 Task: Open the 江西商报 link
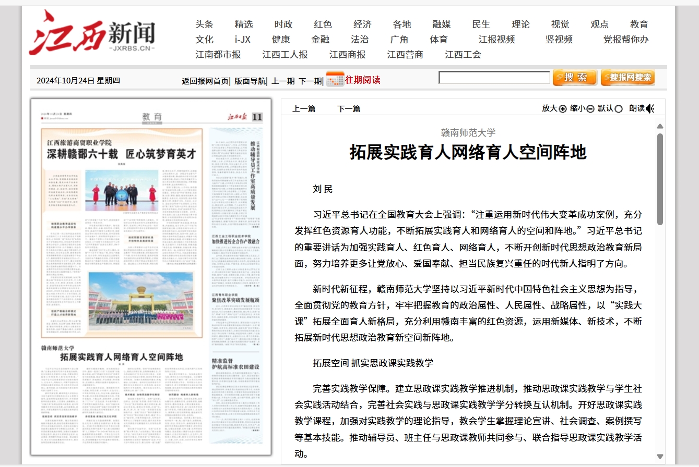348,54
